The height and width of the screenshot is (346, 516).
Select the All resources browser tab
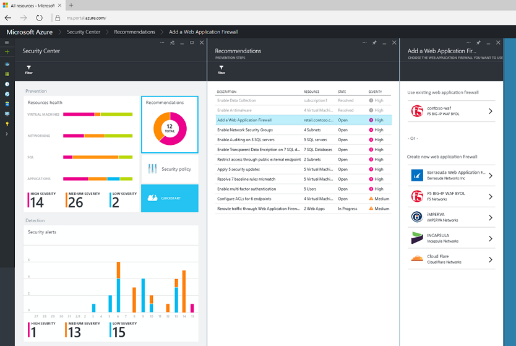32,6
